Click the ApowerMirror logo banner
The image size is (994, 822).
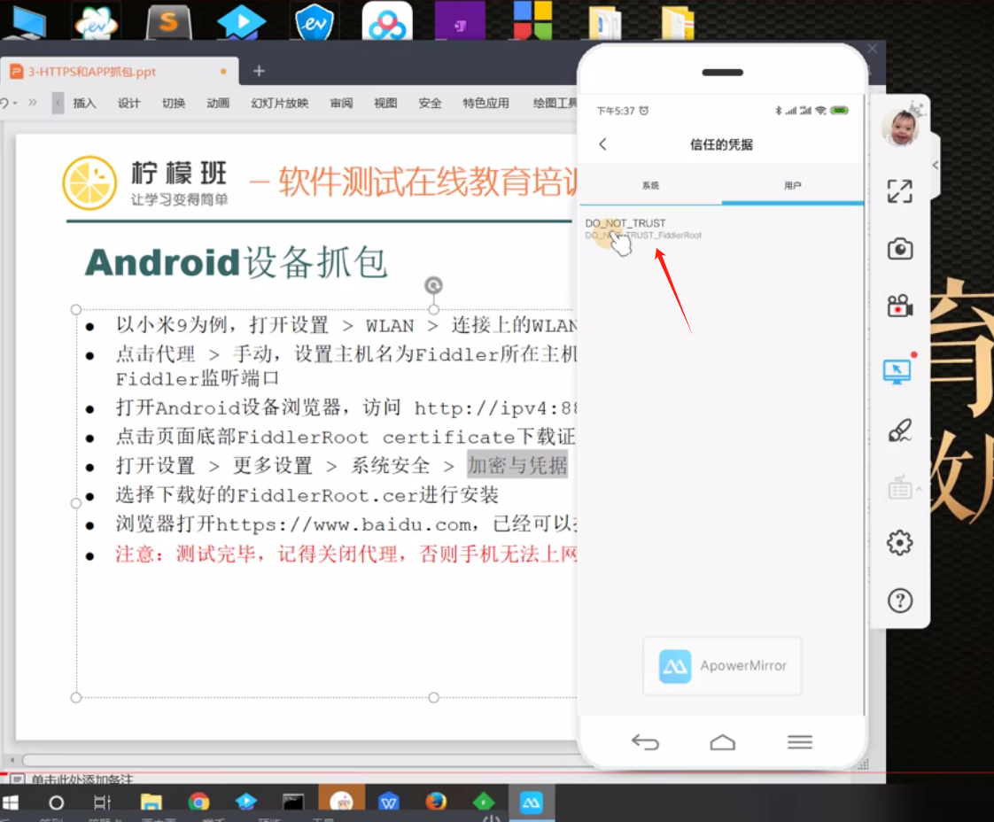coord(722,666)
